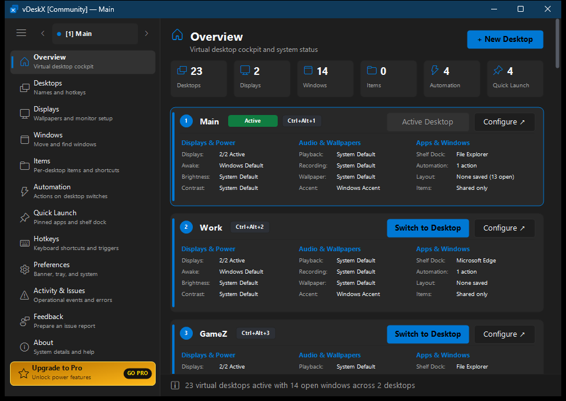Click the Hotkeys keyboard icon in sidebar
The width and height of the screenshot is (566, 401).
coord(25,244)
